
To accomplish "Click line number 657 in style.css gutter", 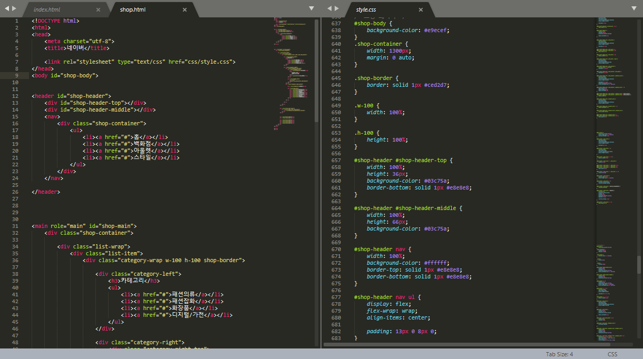I will [336, 160].
